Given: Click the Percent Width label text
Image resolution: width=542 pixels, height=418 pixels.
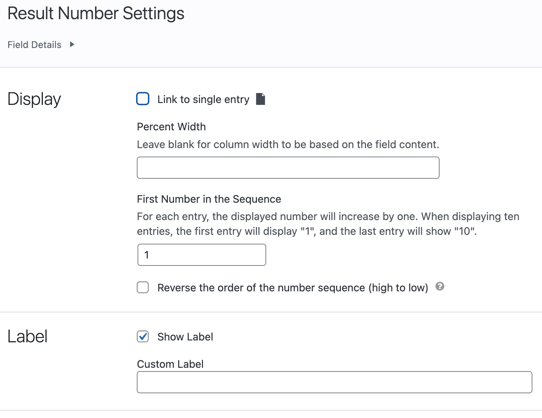Looking at the screenshot, I should [171, 126].
